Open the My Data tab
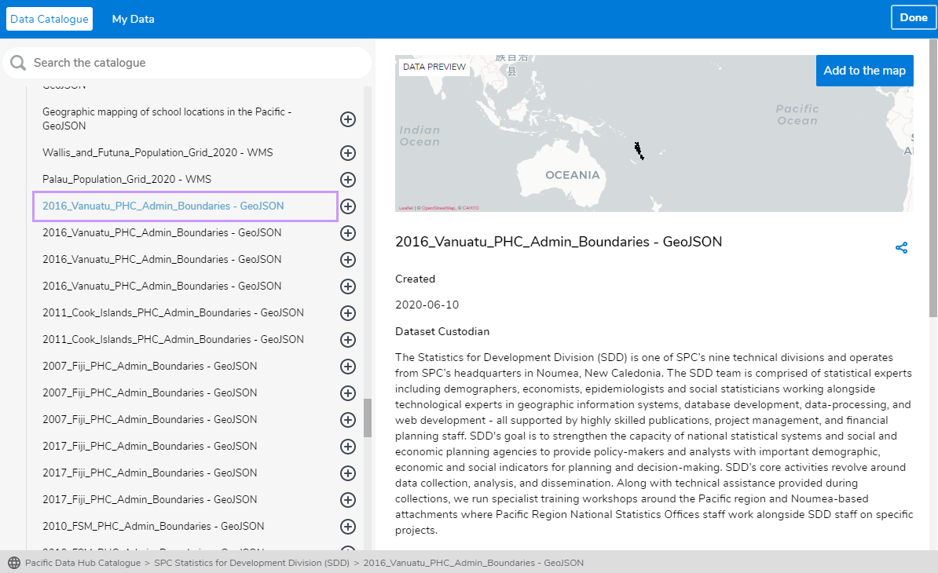Screen dimensions: 938x573 [x=133, y=19]
